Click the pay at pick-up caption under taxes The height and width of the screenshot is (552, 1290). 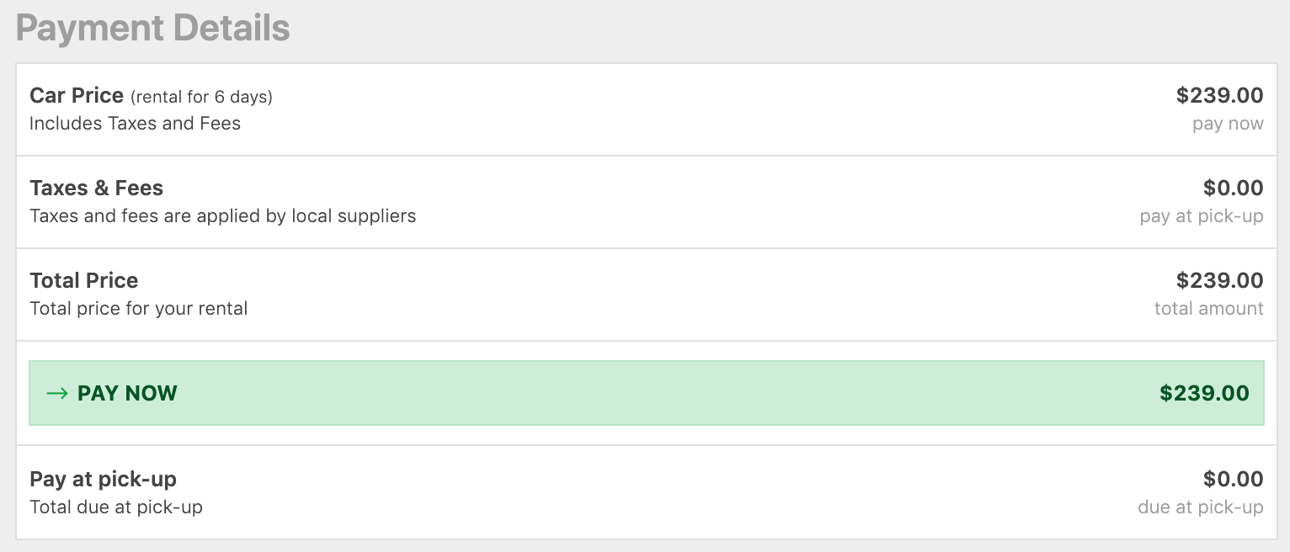point(1202,216)
